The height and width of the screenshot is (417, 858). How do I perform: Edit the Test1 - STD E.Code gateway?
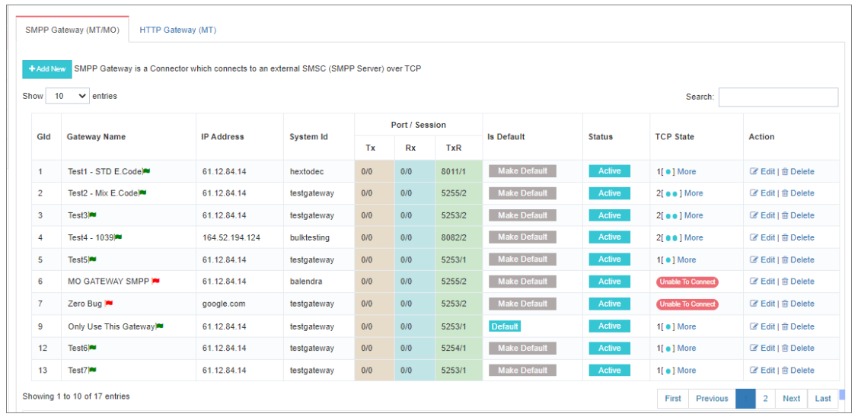[x=762, y=171]
